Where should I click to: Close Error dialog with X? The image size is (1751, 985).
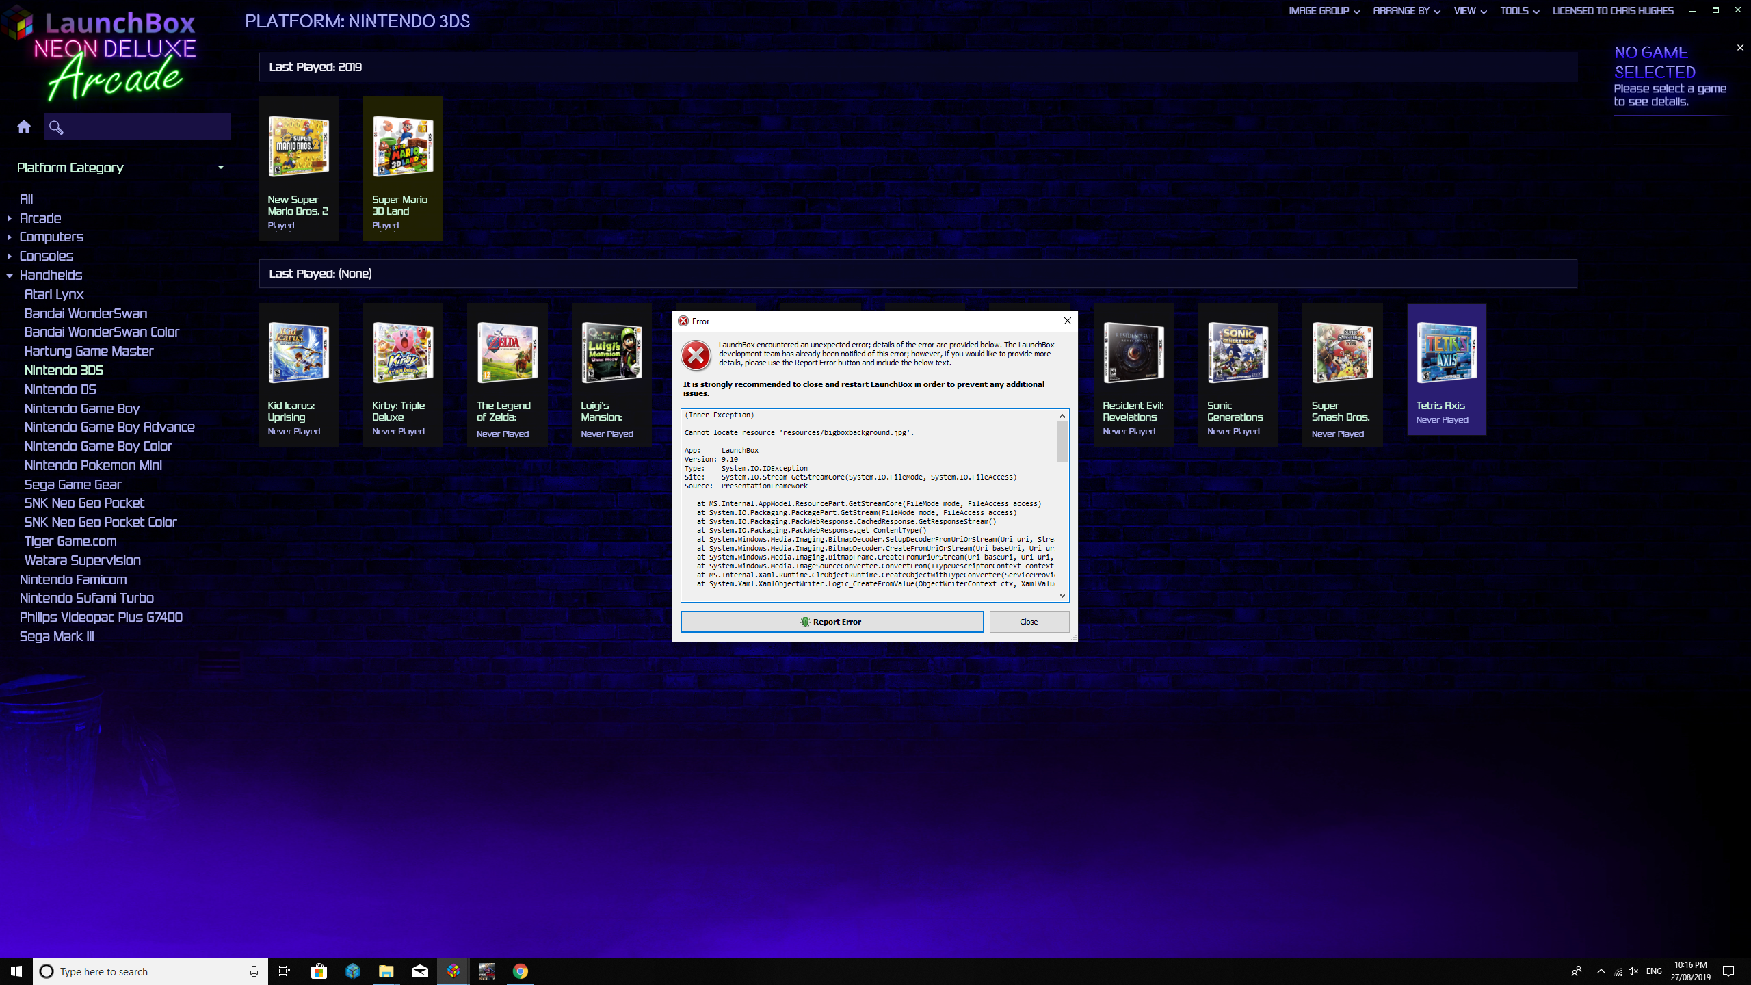tap(1067, 321)
